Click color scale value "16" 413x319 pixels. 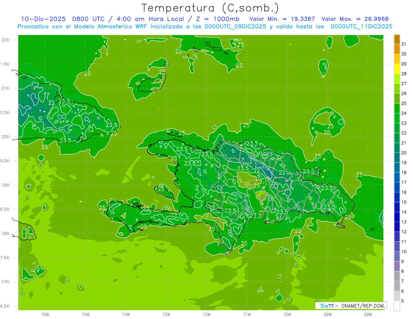[404, 192]
